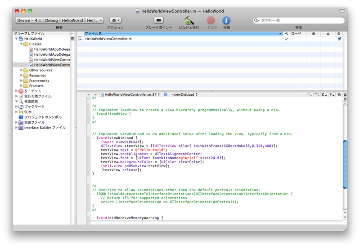
Task: Click the target membership column header icon
Action: (339, 33)
